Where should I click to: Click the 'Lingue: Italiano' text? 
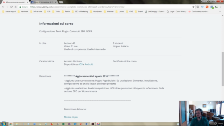(x=121, y=46)
